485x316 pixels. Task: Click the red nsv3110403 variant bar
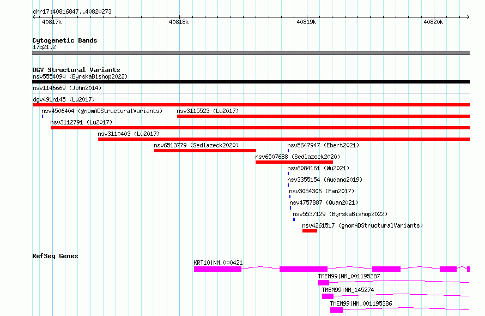click(284, 139)
